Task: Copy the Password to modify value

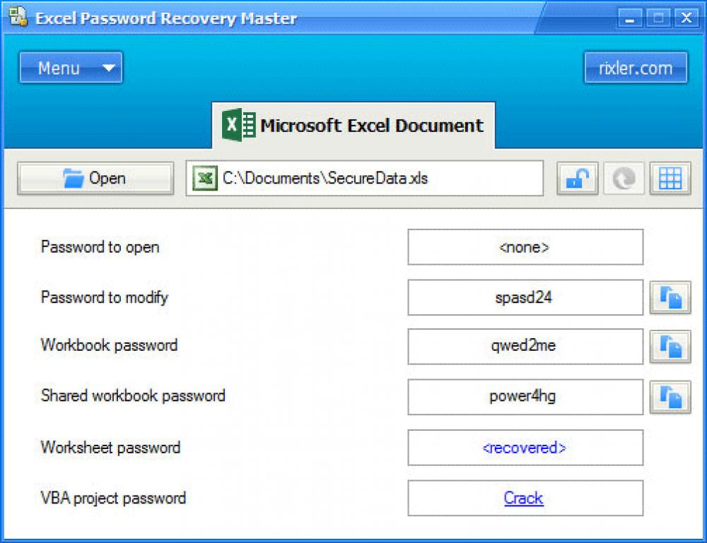Action: (x=670, y=297)
